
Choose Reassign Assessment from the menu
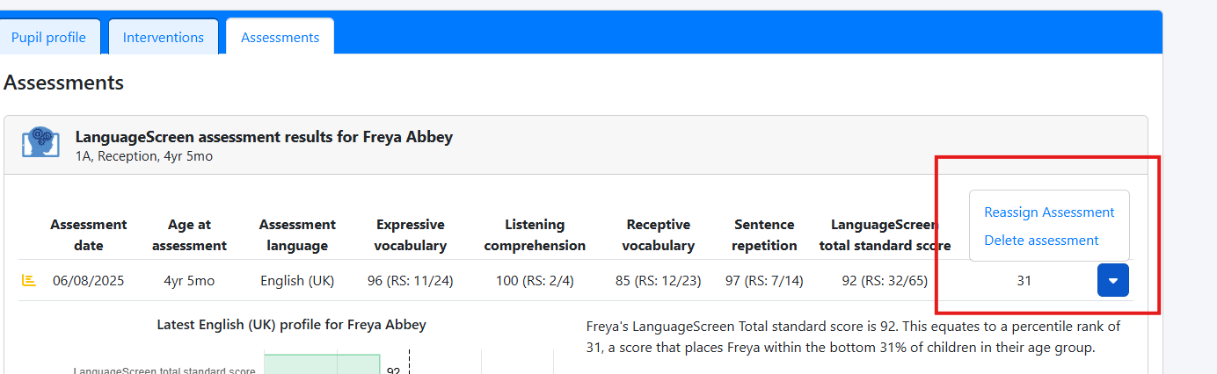(1049, 212)
